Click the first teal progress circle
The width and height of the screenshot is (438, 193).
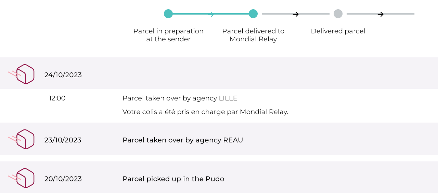(x=168, y=14)
